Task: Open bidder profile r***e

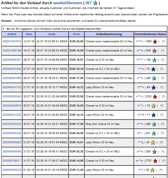Action: [141, 69]
